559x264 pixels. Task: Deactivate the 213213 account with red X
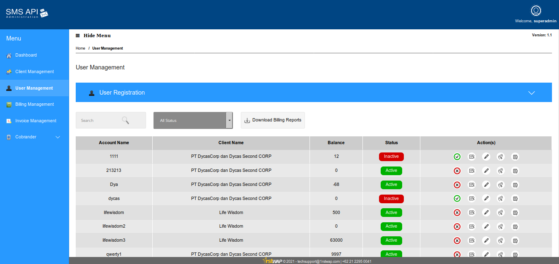coord(457,171)
